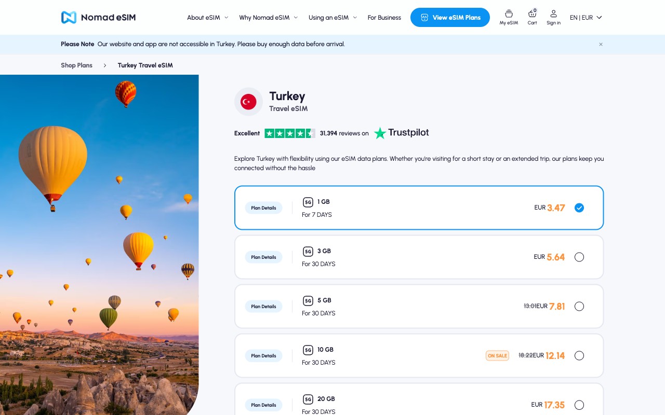Dismiss the Turkey accessibility notice
665x415 pixels.
pos(601,44)
